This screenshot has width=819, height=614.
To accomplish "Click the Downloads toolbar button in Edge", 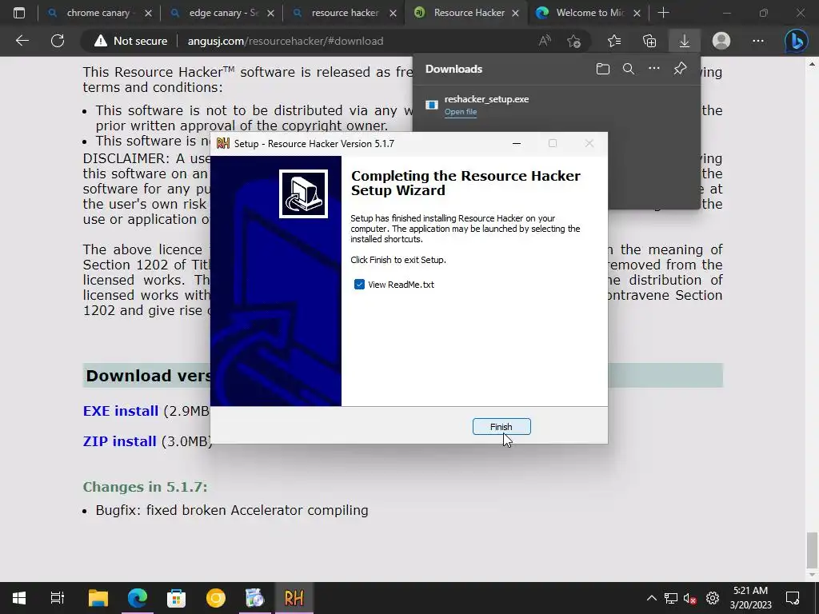I will [685, 41].
